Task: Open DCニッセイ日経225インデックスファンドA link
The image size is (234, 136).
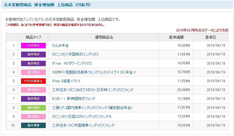Action: coord(82,117)
